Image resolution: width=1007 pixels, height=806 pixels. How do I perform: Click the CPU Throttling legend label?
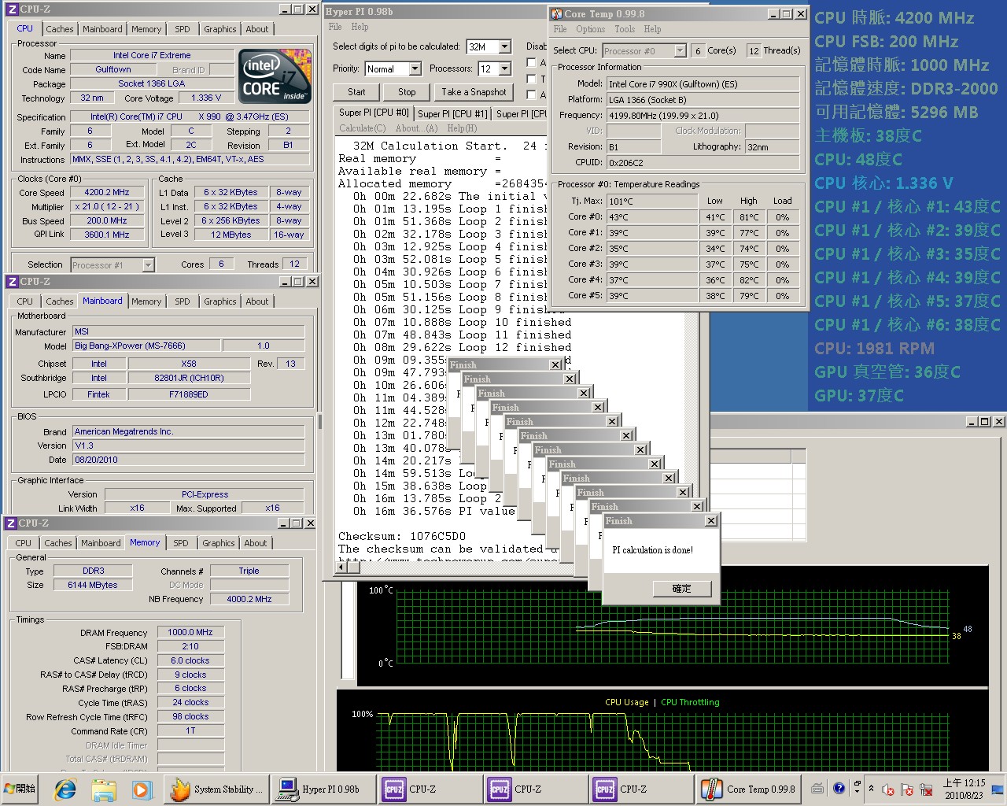(690, 702)
